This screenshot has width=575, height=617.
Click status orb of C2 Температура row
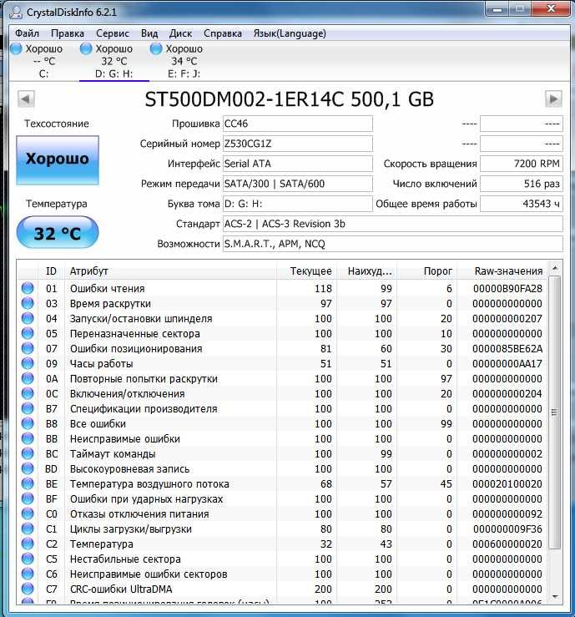pyautogui.click(x=28, y=544)
